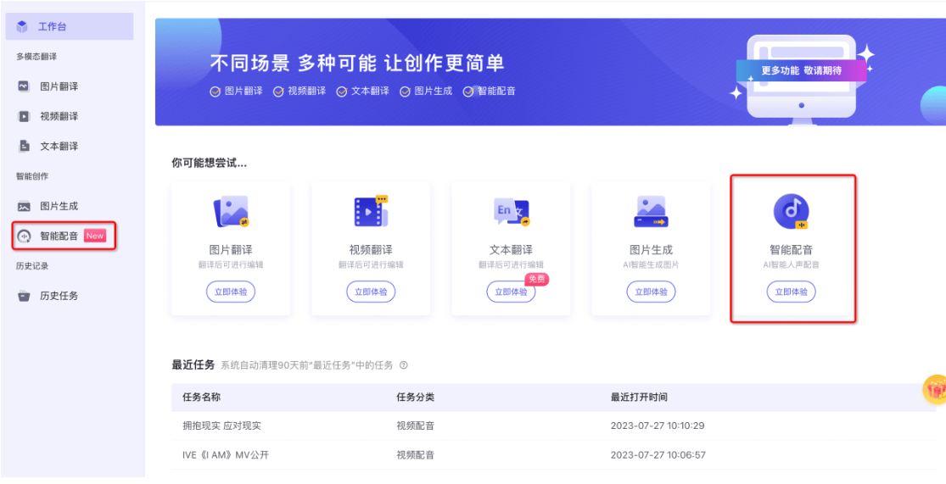Click the 任务名称 column header
The width and height of the screenshot is (946, 484).
202,398
